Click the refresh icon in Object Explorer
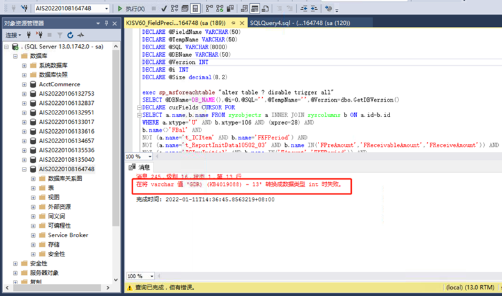Screen dimensions: 502x296 coord(70,35)
